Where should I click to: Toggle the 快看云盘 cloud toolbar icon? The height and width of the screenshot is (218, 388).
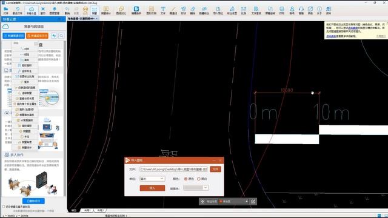31,10
